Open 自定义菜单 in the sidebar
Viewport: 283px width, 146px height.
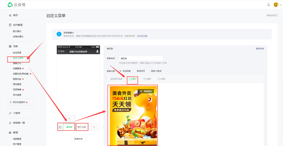(18, 58)
